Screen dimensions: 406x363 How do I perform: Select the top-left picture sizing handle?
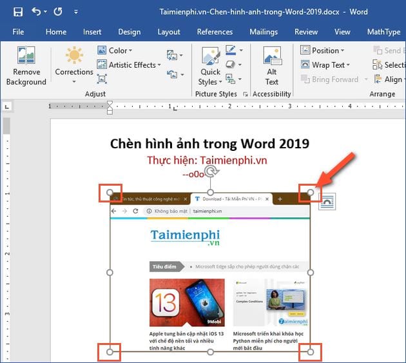[110, 193]
